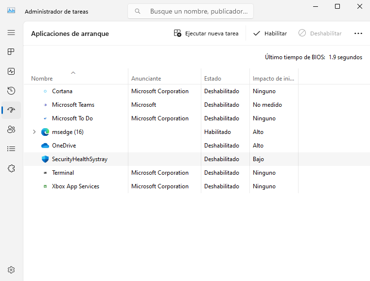Open the Processes page icon
The height and width of the screenshot is (281, 370).
(x=11, y=52)
